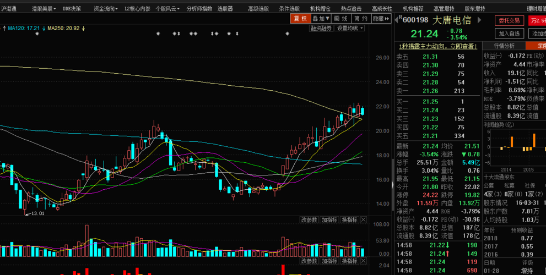Open the 1秒揭露主力动向 link

click(x=438, y=46)
